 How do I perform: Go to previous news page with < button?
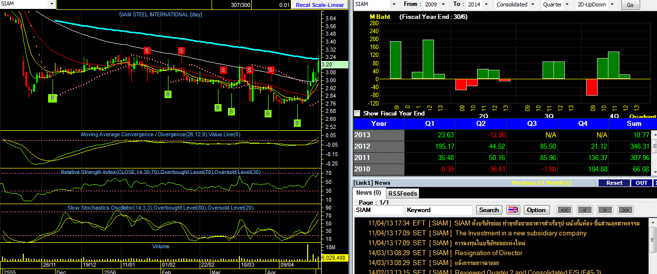coord(585,210)
